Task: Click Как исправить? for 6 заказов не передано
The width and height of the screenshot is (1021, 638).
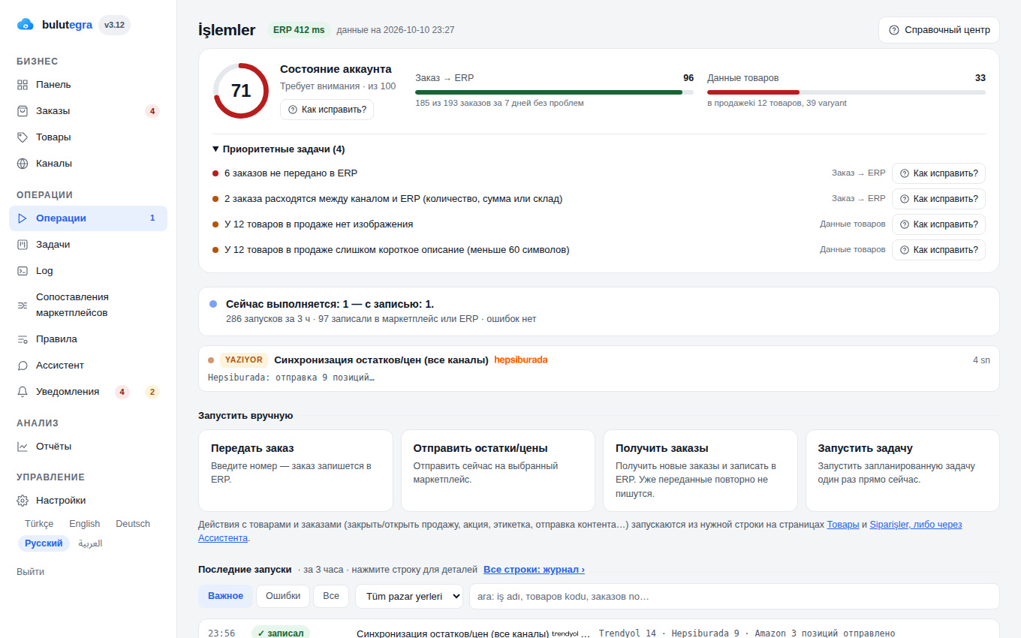Action: 938,173
